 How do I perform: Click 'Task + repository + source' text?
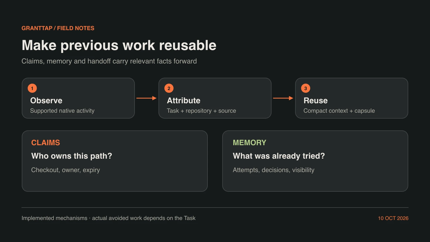click(x=201, y=111)
